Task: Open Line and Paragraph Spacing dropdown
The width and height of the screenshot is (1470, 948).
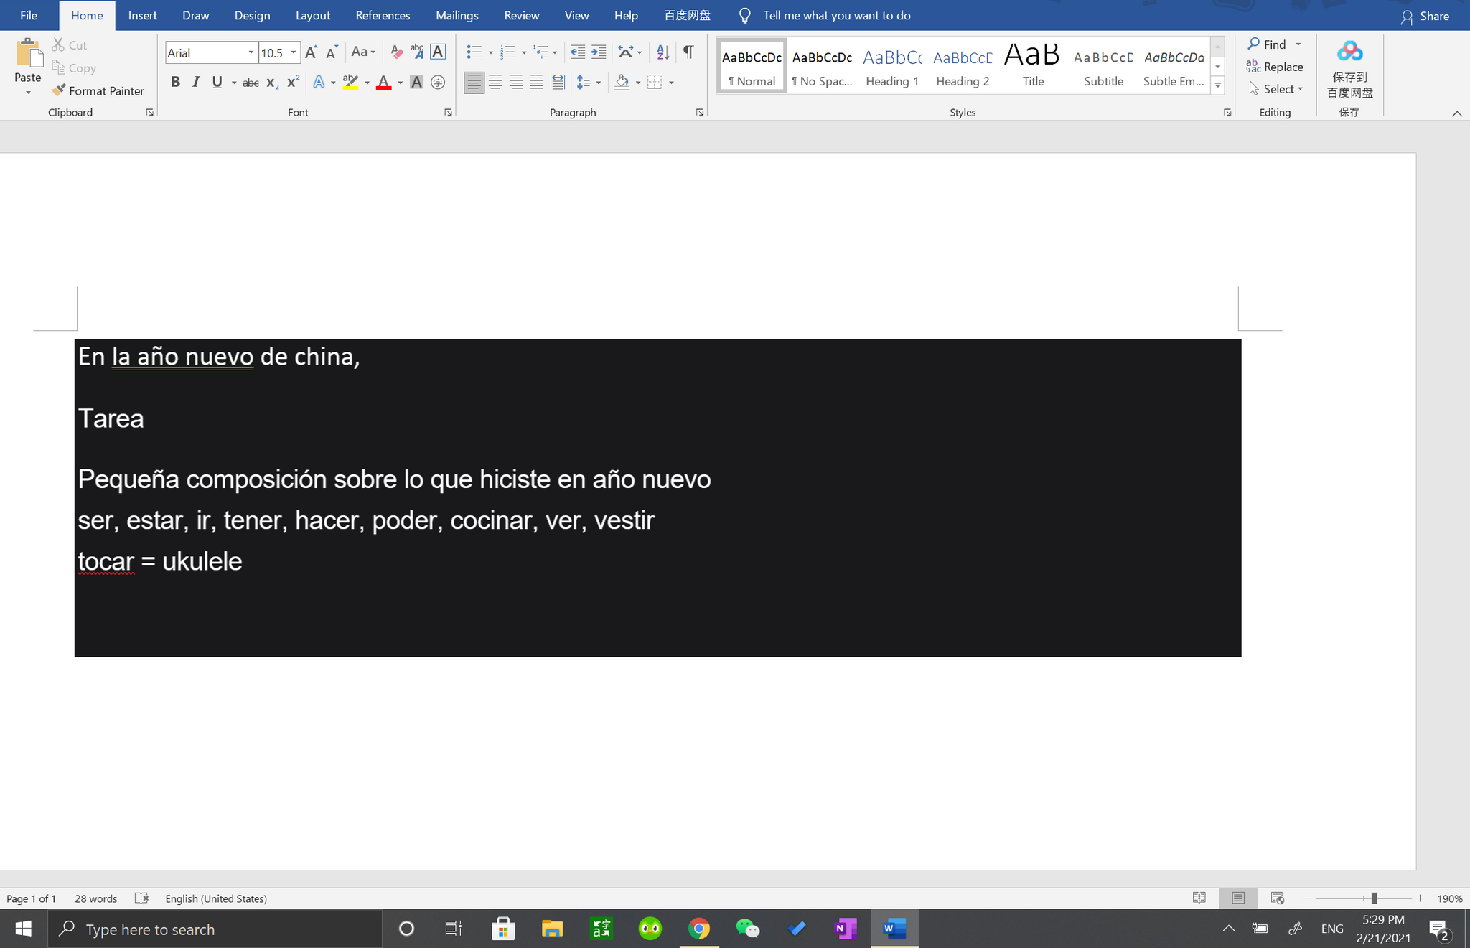Action: 589,83
